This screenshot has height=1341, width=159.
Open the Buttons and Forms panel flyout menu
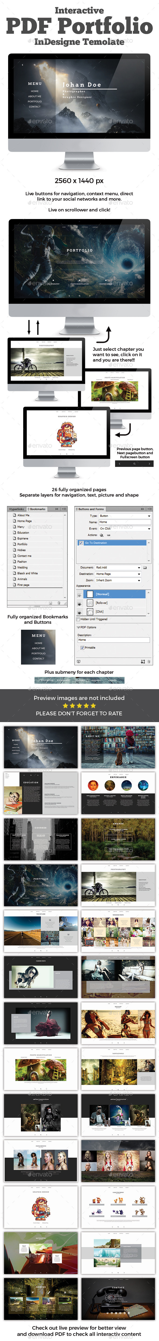pyautogui.click(x=149, y=508)
